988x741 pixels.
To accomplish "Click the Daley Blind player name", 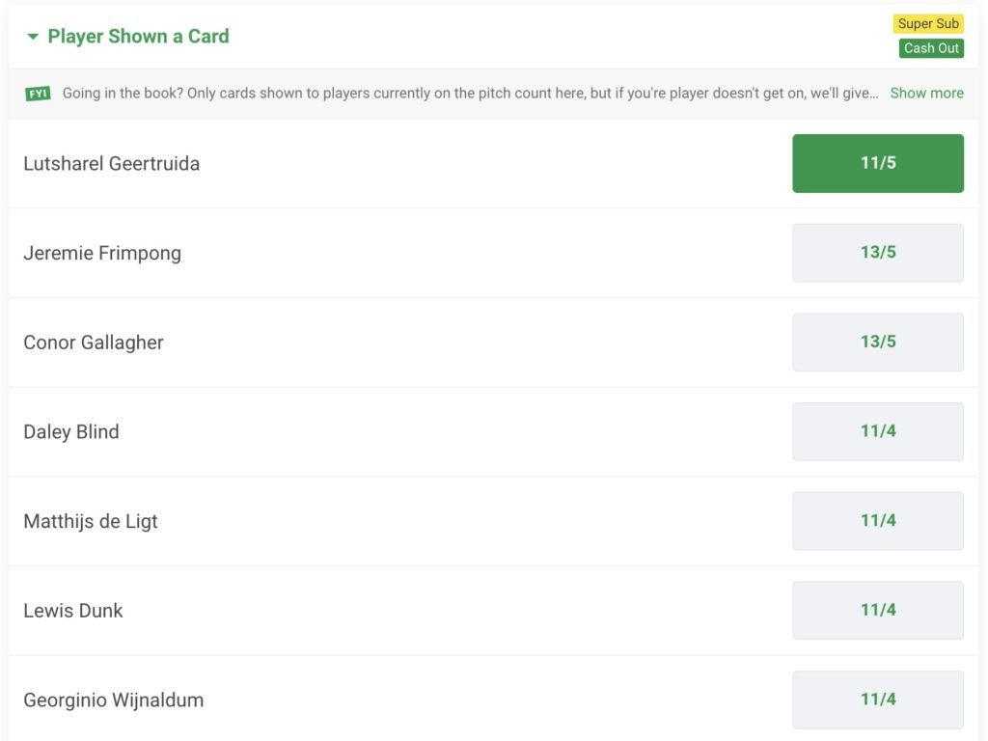I will click(71, 432).
